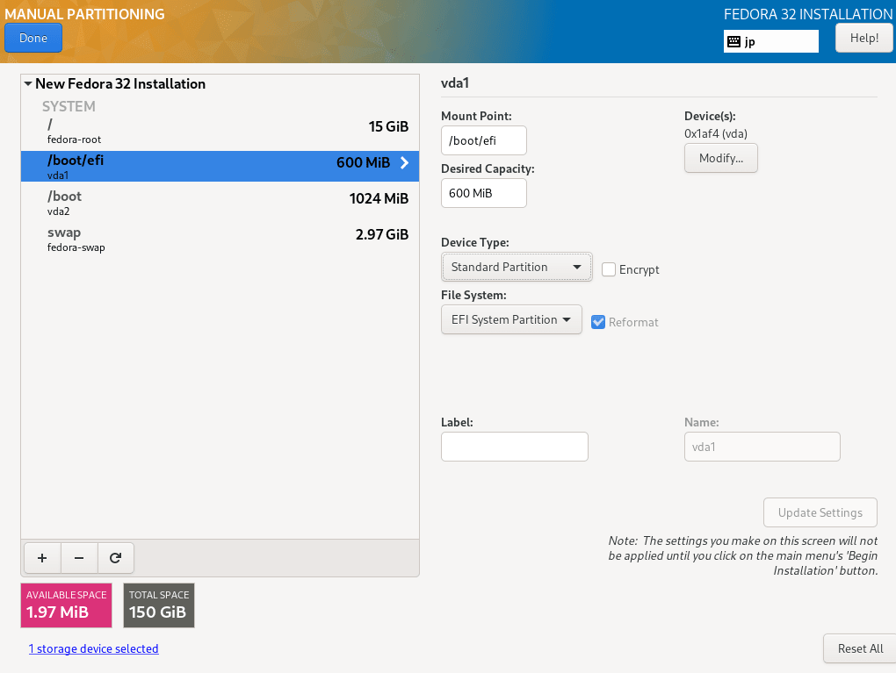Open the Device Type Standard Partition dropdown
This screenshot has width=896, height=673.
[517, 267]
